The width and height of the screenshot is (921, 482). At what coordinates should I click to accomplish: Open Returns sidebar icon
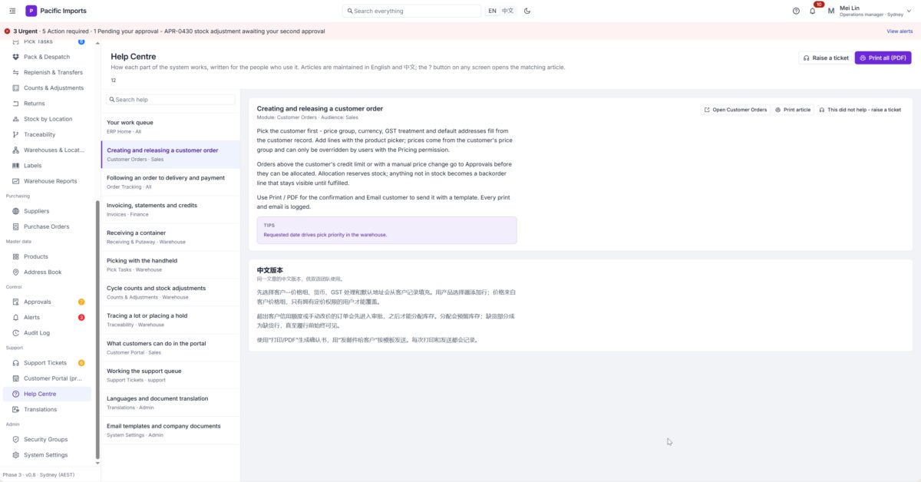point(16,104)
